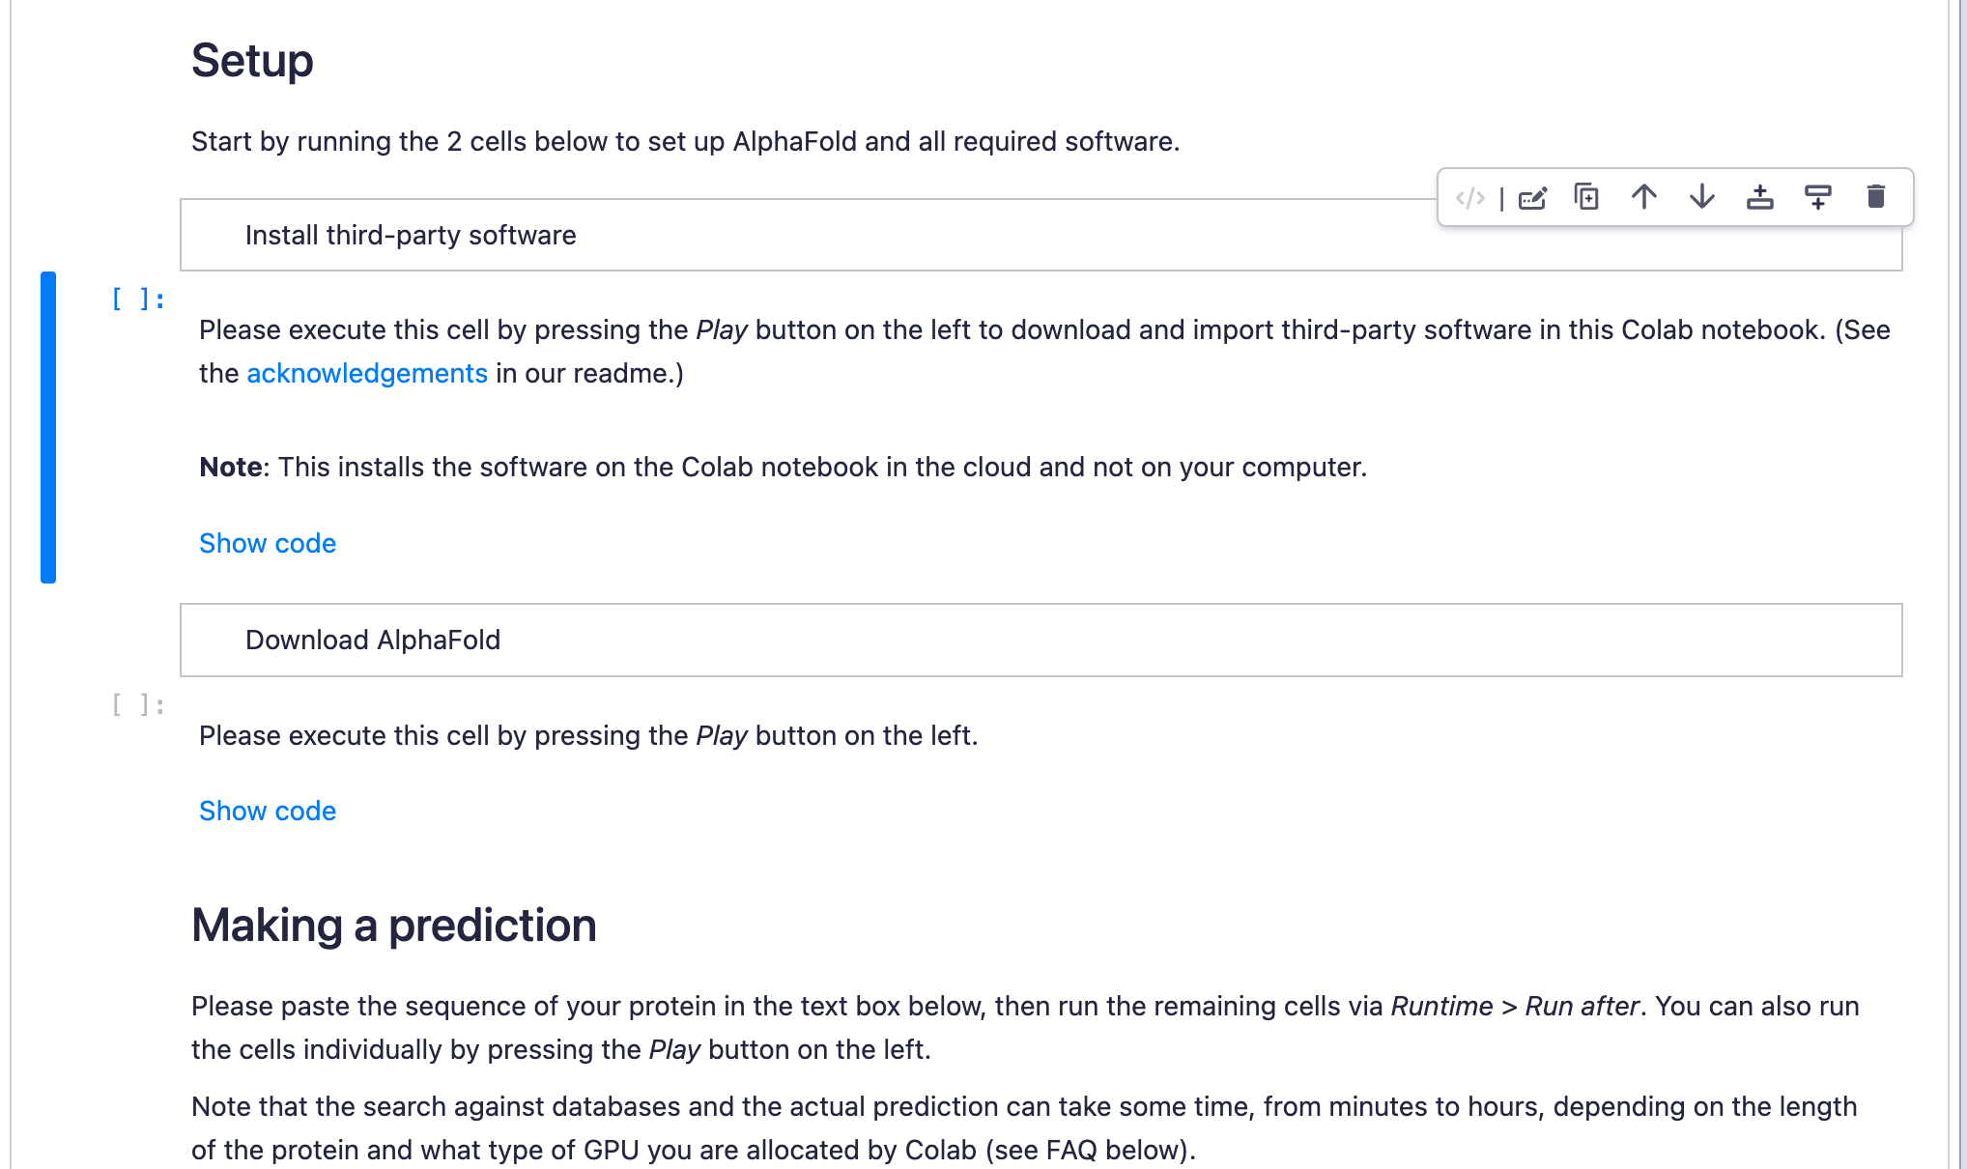Move the selected cell up
Image resolution: width=1967 pixels, height=1169 pixels.
(x=1644, y=197)
